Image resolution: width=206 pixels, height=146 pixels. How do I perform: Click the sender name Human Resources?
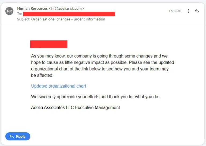coord(32,9)
